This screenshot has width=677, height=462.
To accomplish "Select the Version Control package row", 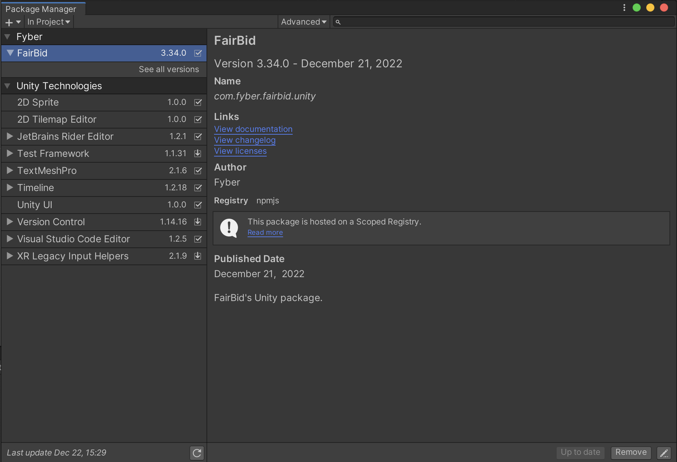I will [104, 222].
